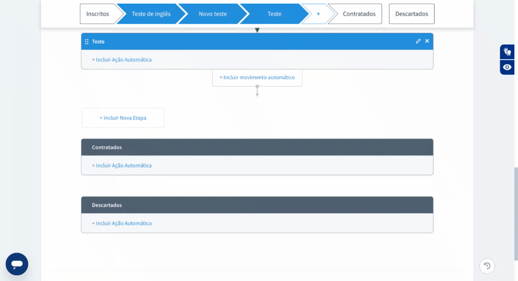Open the chat support bubble
Image resolution: width=518 pixels, height=281 pixels.
(x=17, y=264)
